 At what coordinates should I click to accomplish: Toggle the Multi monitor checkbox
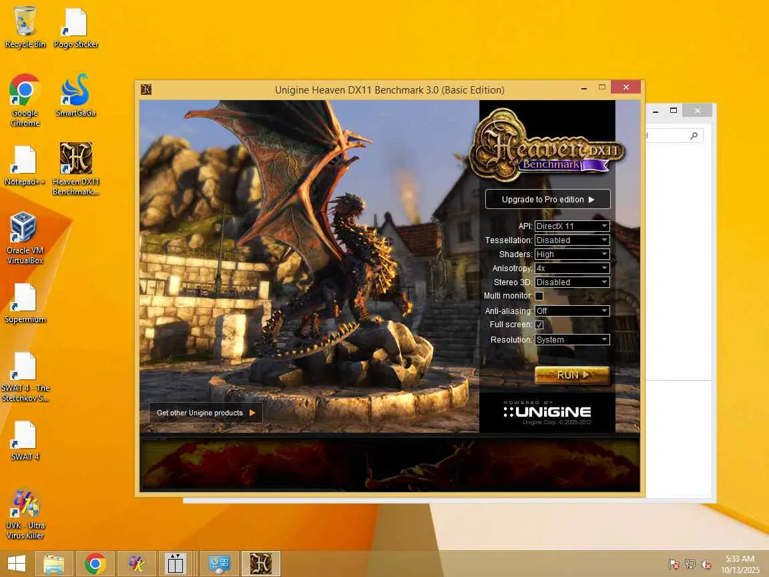tap(539, 296)
